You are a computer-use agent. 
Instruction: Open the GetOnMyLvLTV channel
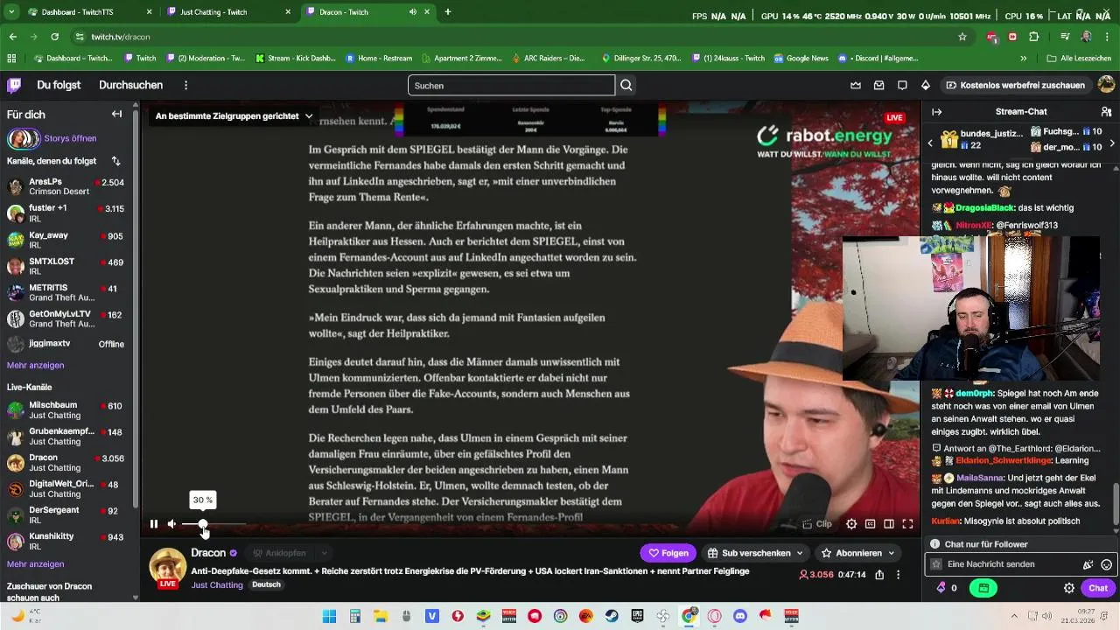(x=66, y=318)
